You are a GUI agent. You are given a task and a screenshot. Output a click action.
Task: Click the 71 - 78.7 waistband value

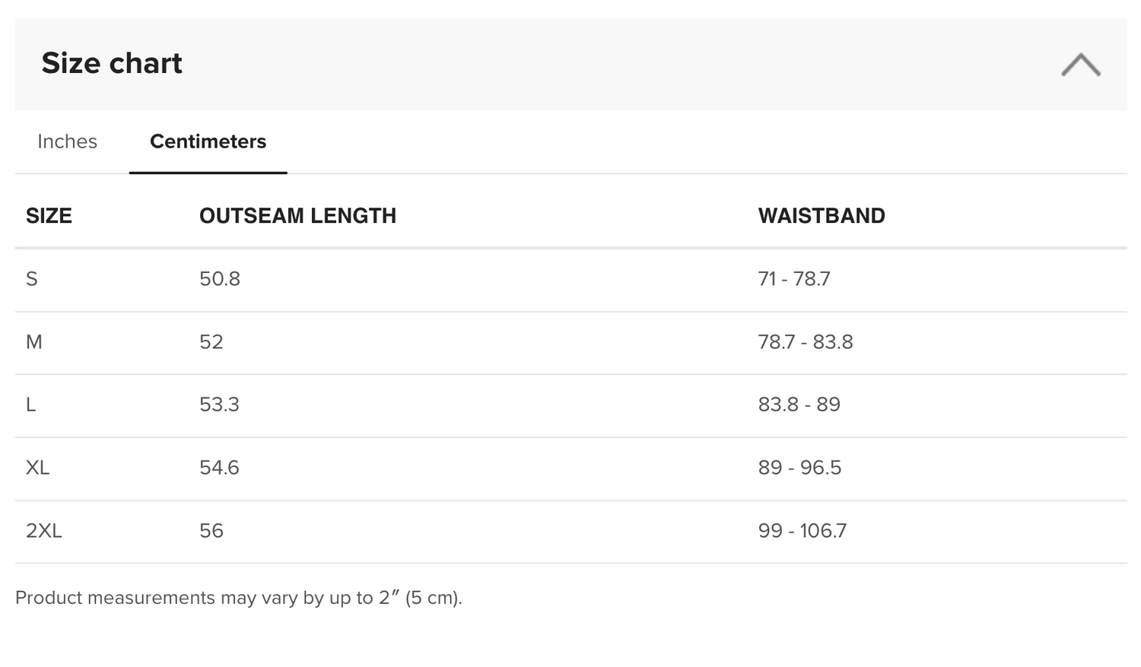794,279
